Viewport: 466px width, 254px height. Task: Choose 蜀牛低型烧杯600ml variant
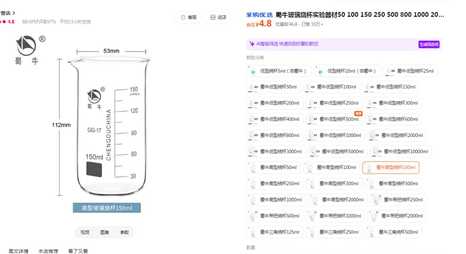[x=393, y=119]
